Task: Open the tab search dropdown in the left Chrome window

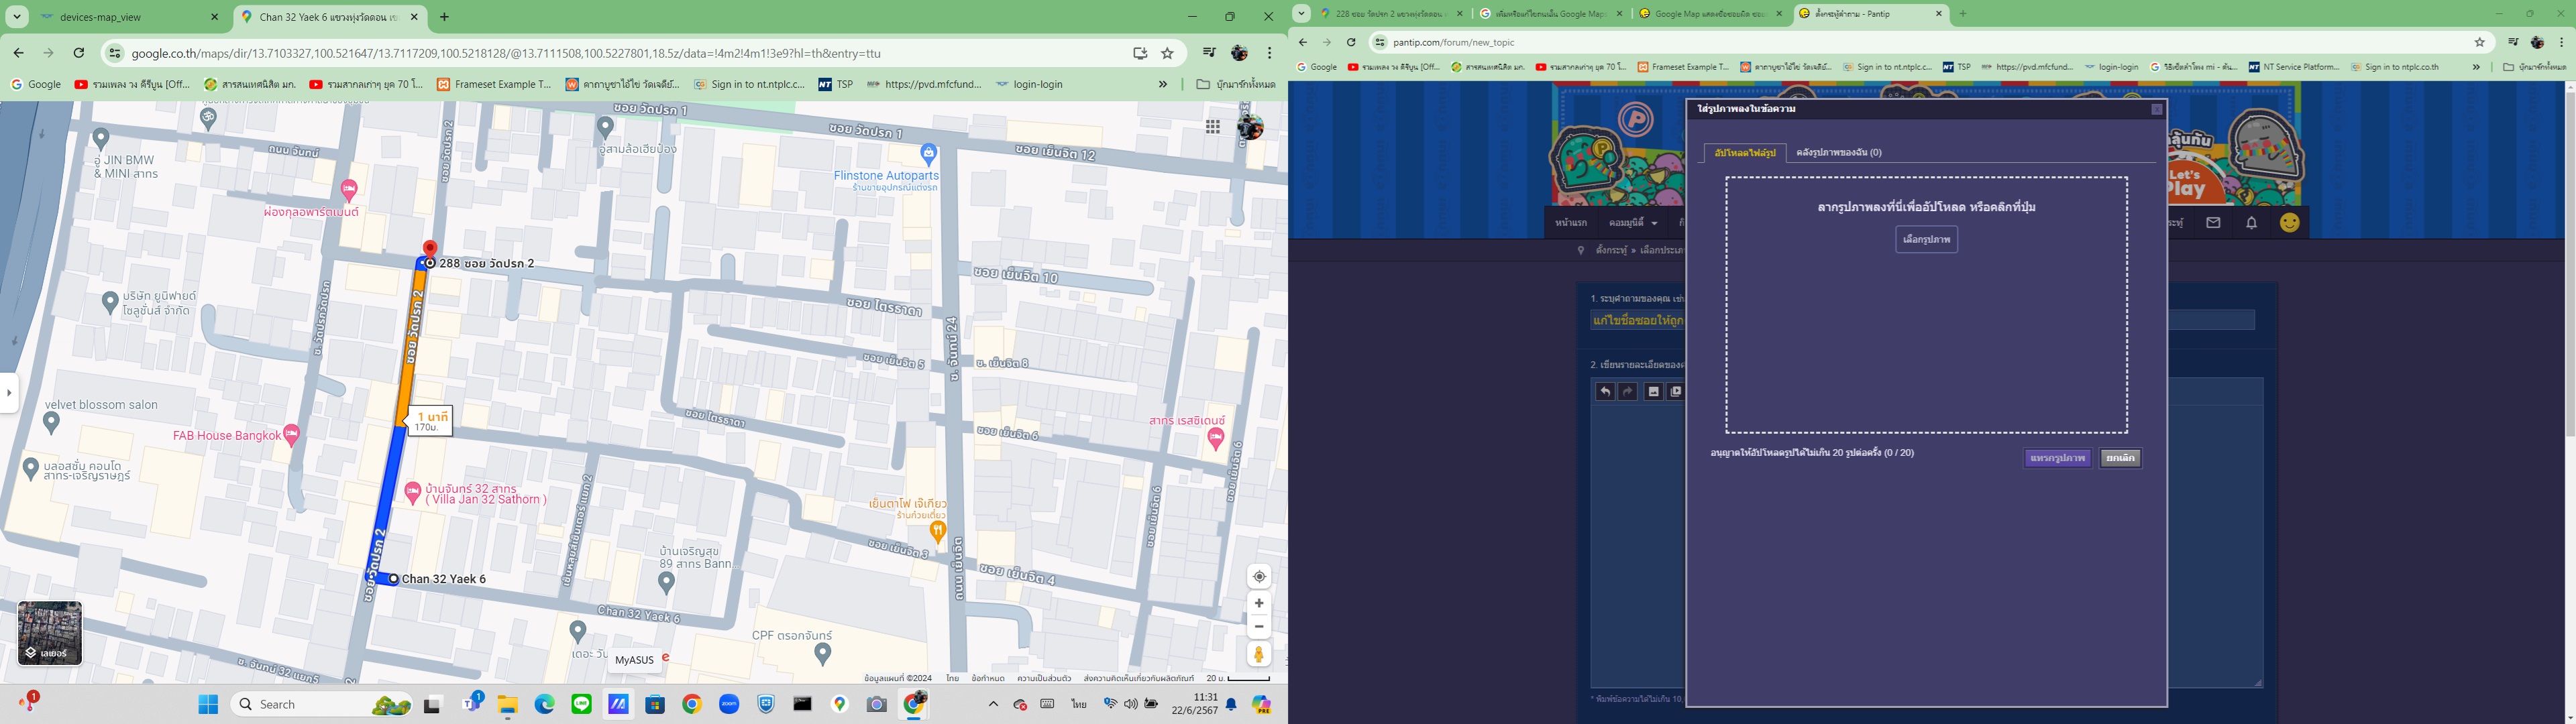Action: click(x=17, y=17)
